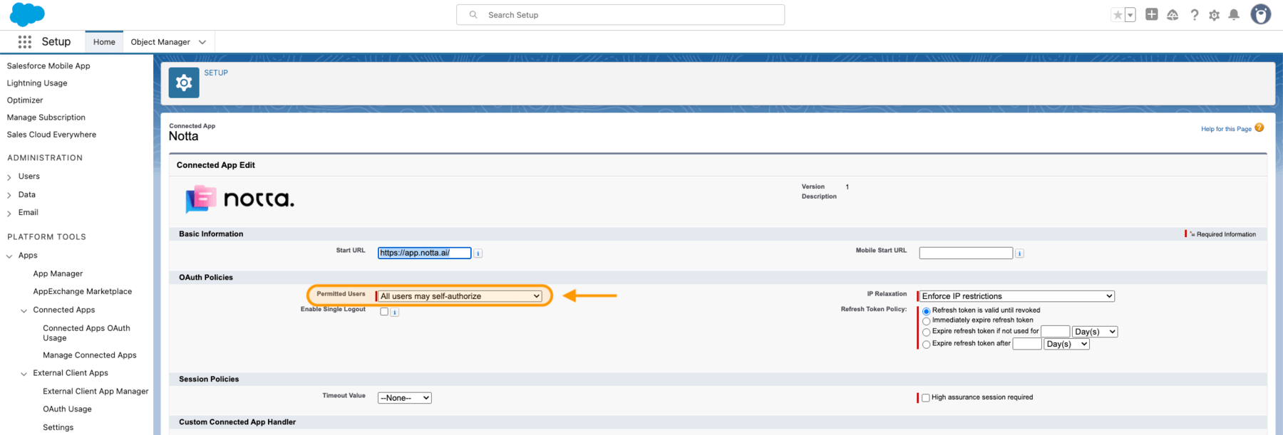Open Day(s) dropdown for not-used-for expiry
The image size is (1283, 435).
[x=1095, y=332]
